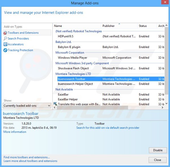
Task: Sort add-ons by Status column
Action: [147, 26]
